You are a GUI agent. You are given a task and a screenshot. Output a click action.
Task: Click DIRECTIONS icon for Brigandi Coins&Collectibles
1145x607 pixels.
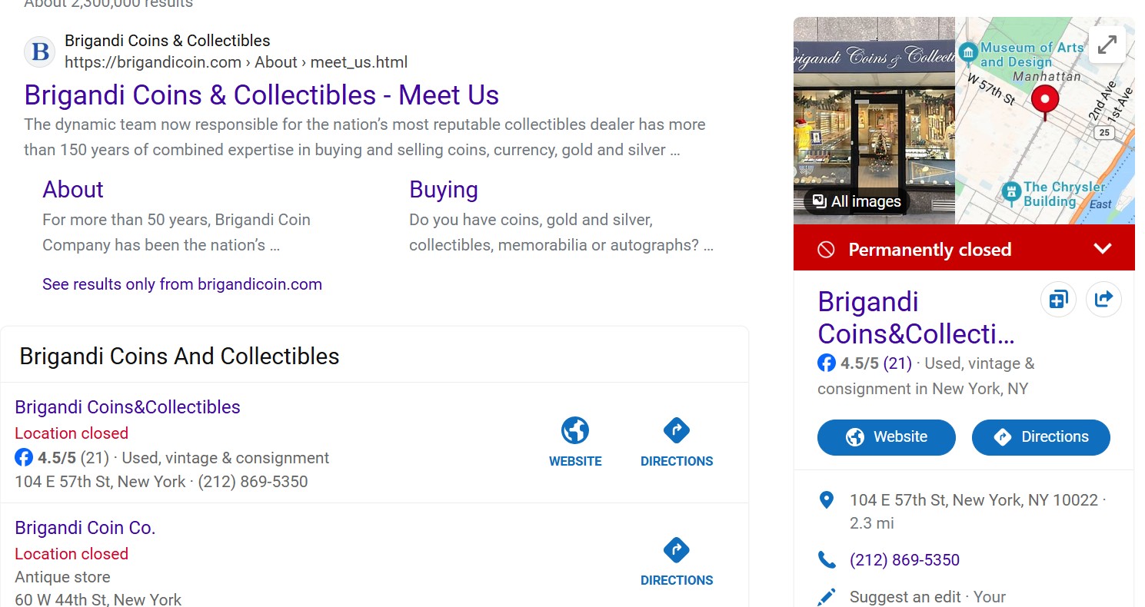[x=677, y=431]
